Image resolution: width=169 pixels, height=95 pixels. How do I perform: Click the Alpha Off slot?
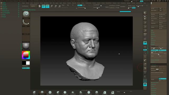pos(26,31)
